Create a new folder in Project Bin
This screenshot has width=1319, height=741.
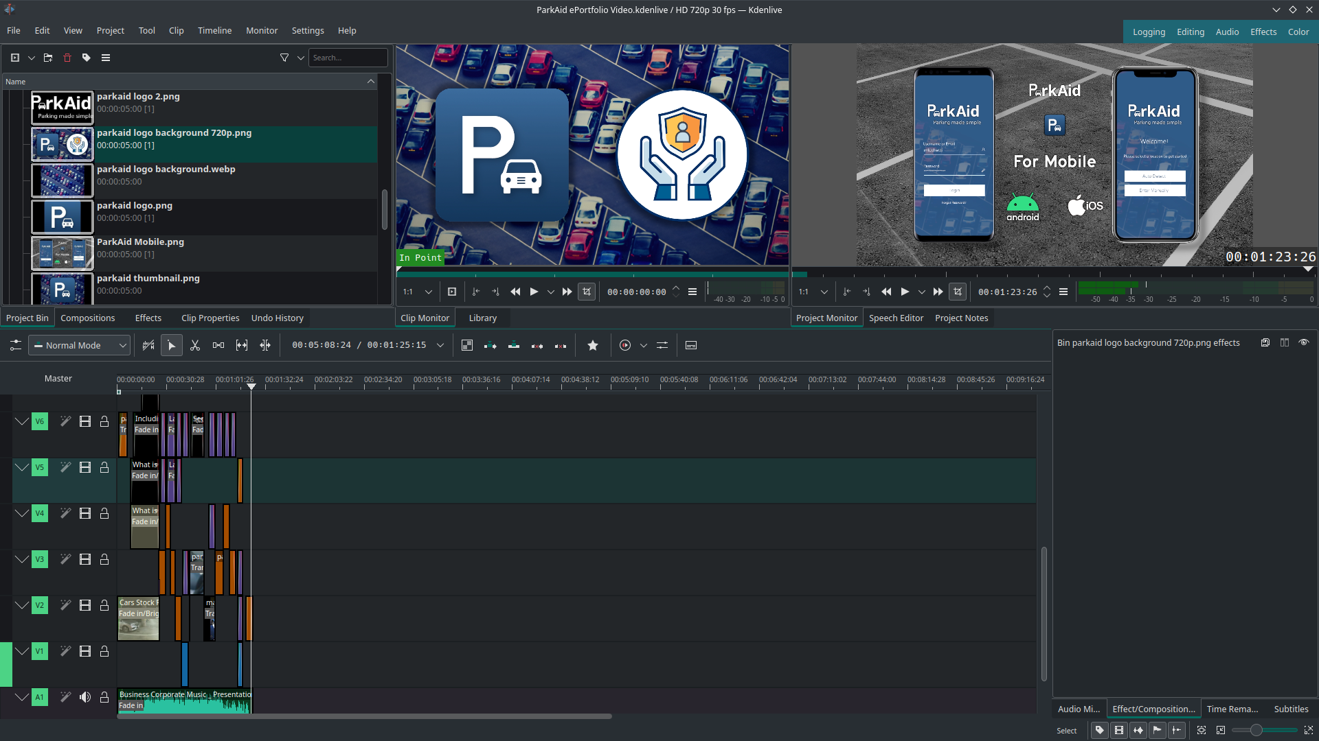point(48,58)
